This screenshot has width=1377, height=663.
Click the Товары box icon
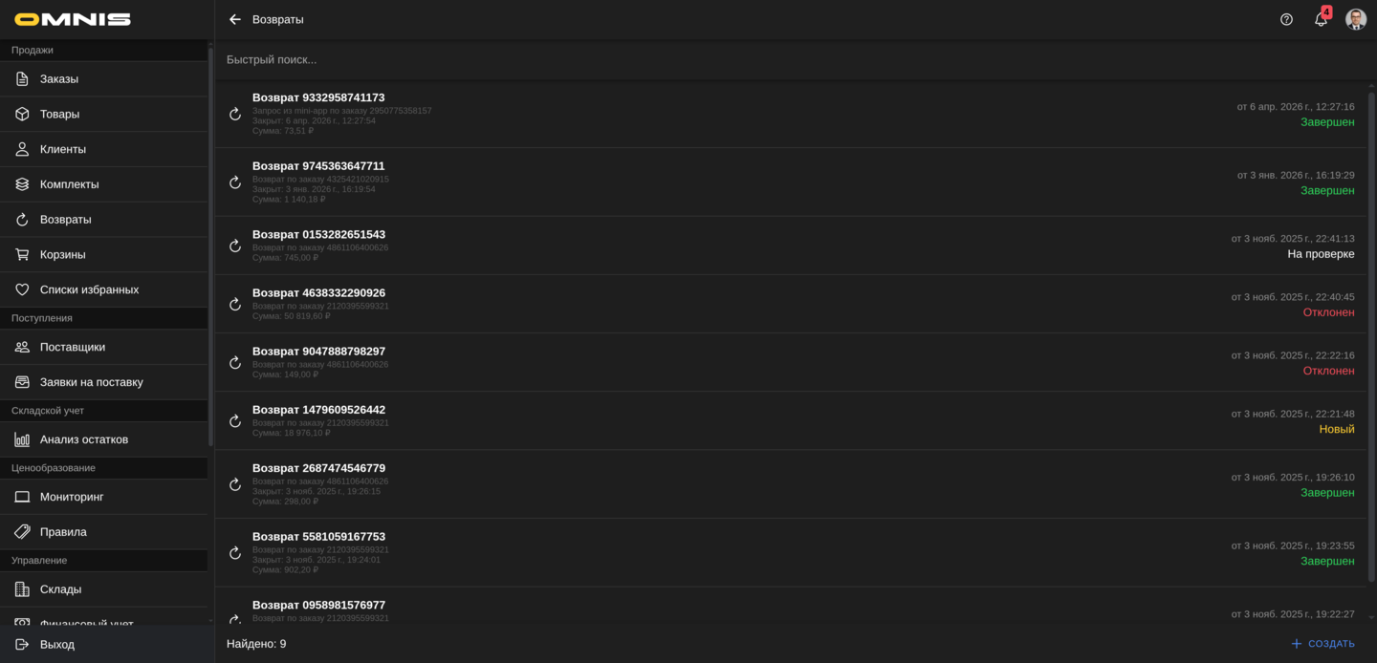[x=22, y=115]
